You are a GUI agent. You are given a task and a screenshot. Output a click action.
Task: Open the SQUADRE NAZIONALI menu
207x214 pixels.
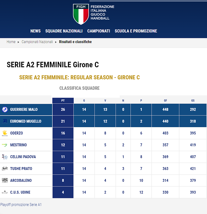(64, 31)
